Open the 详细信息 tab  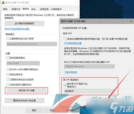(44, 9)
